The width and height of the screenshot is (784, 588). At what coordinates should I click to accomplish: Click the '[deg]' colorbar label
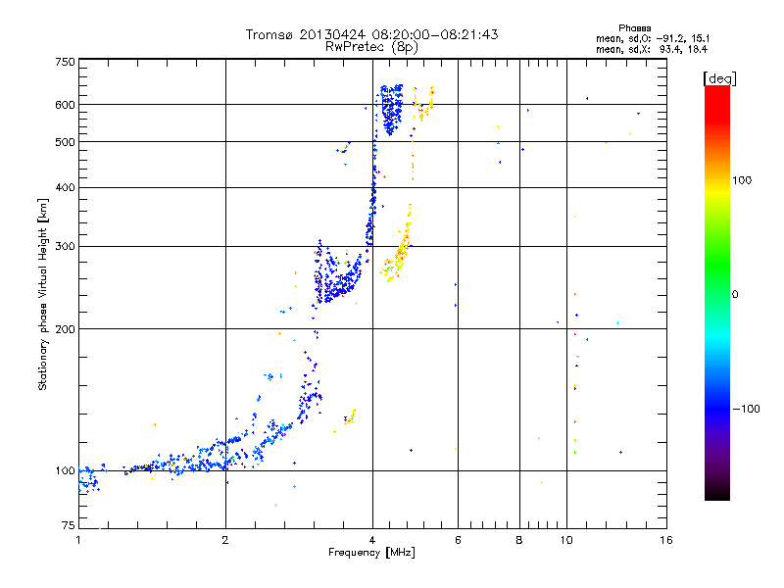pyautogui.click(x=719, y=78)
